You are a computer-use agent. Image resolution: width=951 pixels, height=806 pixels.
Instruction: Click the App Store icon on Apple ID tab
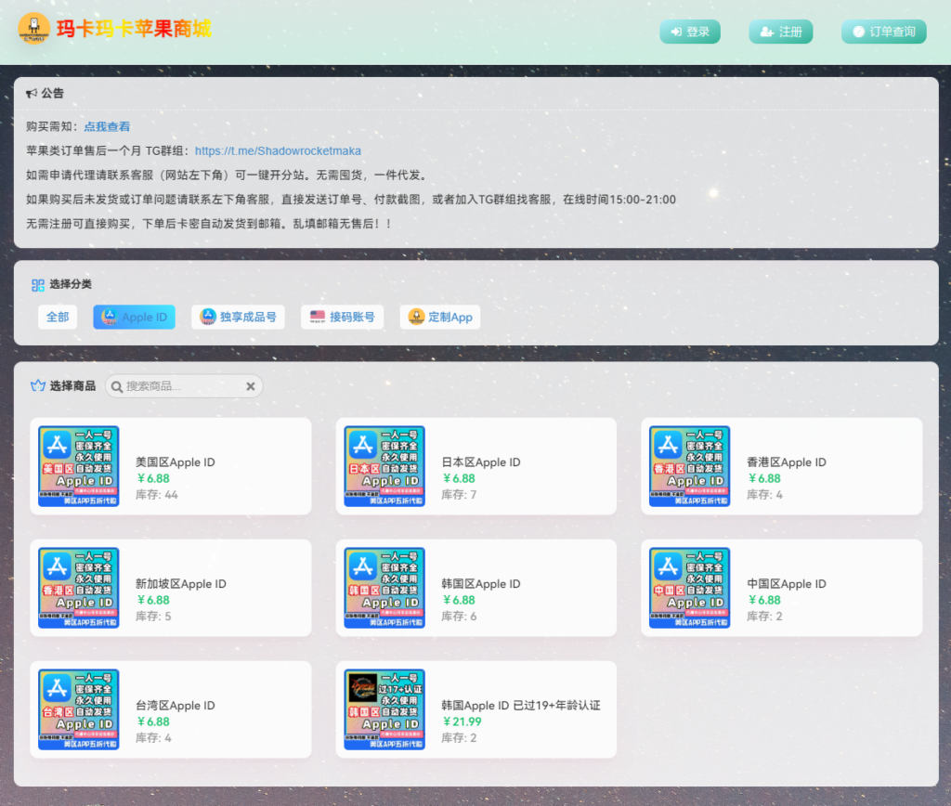[x=110, y=317]
